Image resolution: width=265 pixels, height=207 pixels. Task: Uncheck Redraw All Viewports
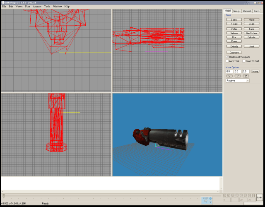[227, 57]
